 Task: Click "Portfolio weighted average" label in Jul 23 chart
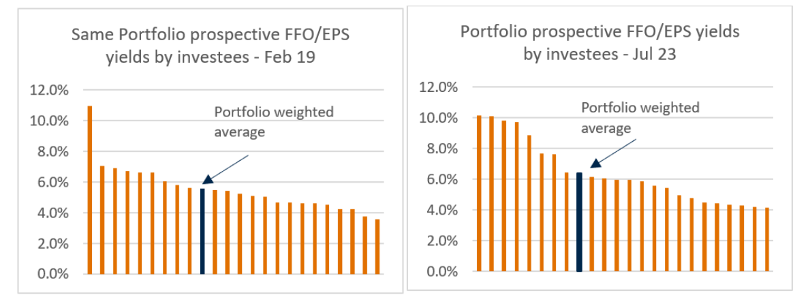click(x=640, y=118)
